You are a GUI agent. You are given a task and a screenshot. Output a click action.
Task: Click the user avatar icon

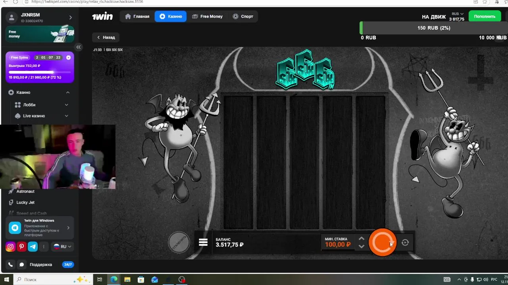(x=12, y=17)
